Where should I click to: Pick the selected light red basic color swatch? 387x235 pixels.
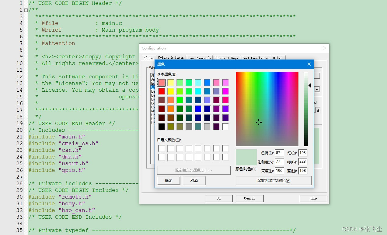[x=162, y=82]
